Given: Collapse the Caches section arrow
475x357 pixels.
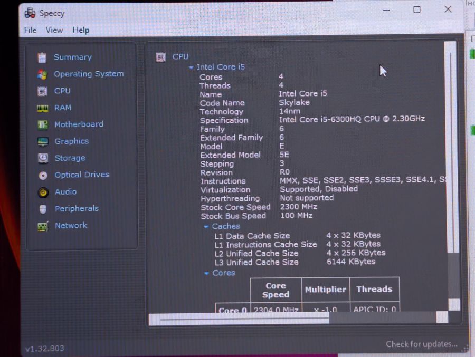Looking at the screenshot, I should pyautogui.click(x=206, y=227).
